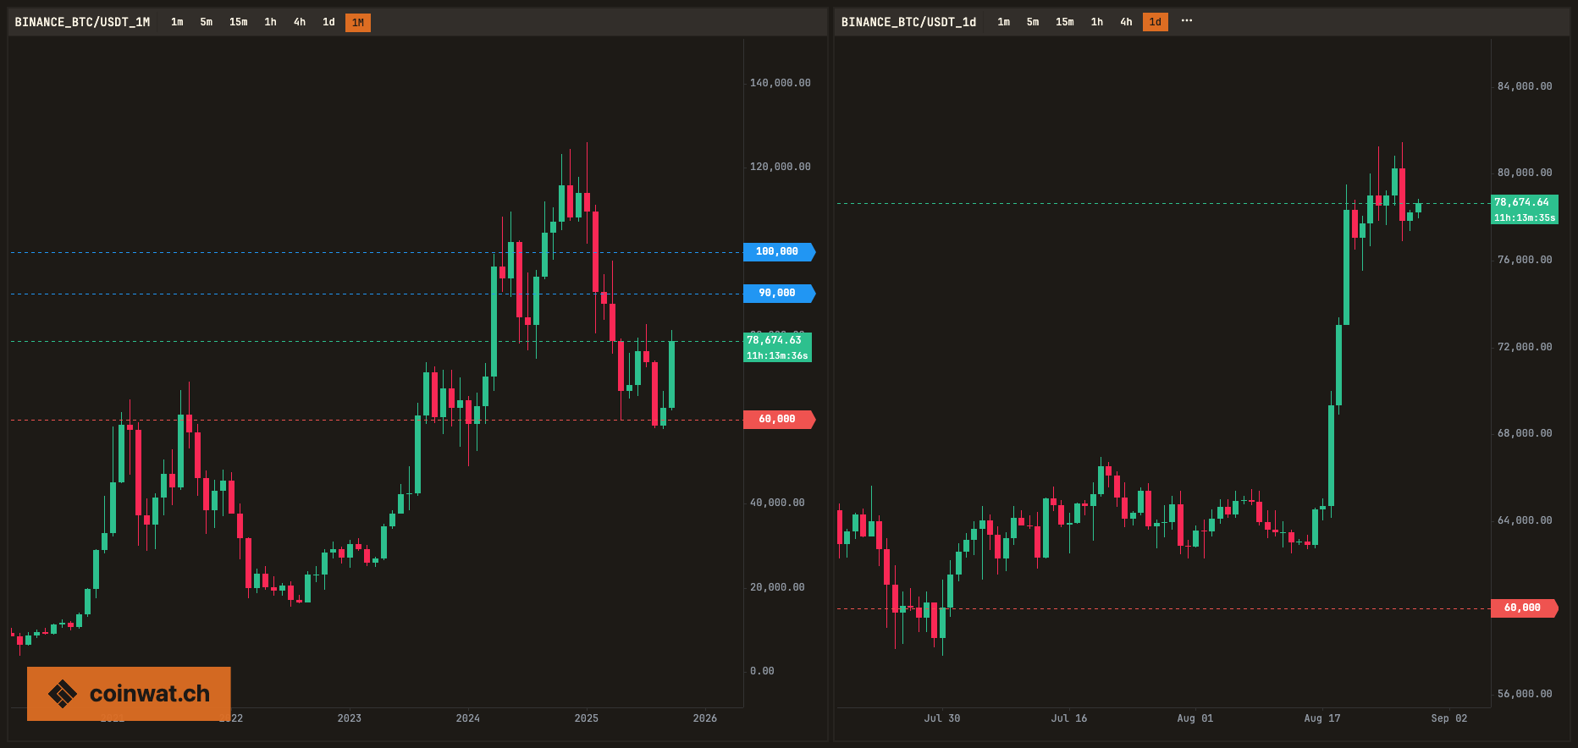Click the Jul 16 date label

1069,718
